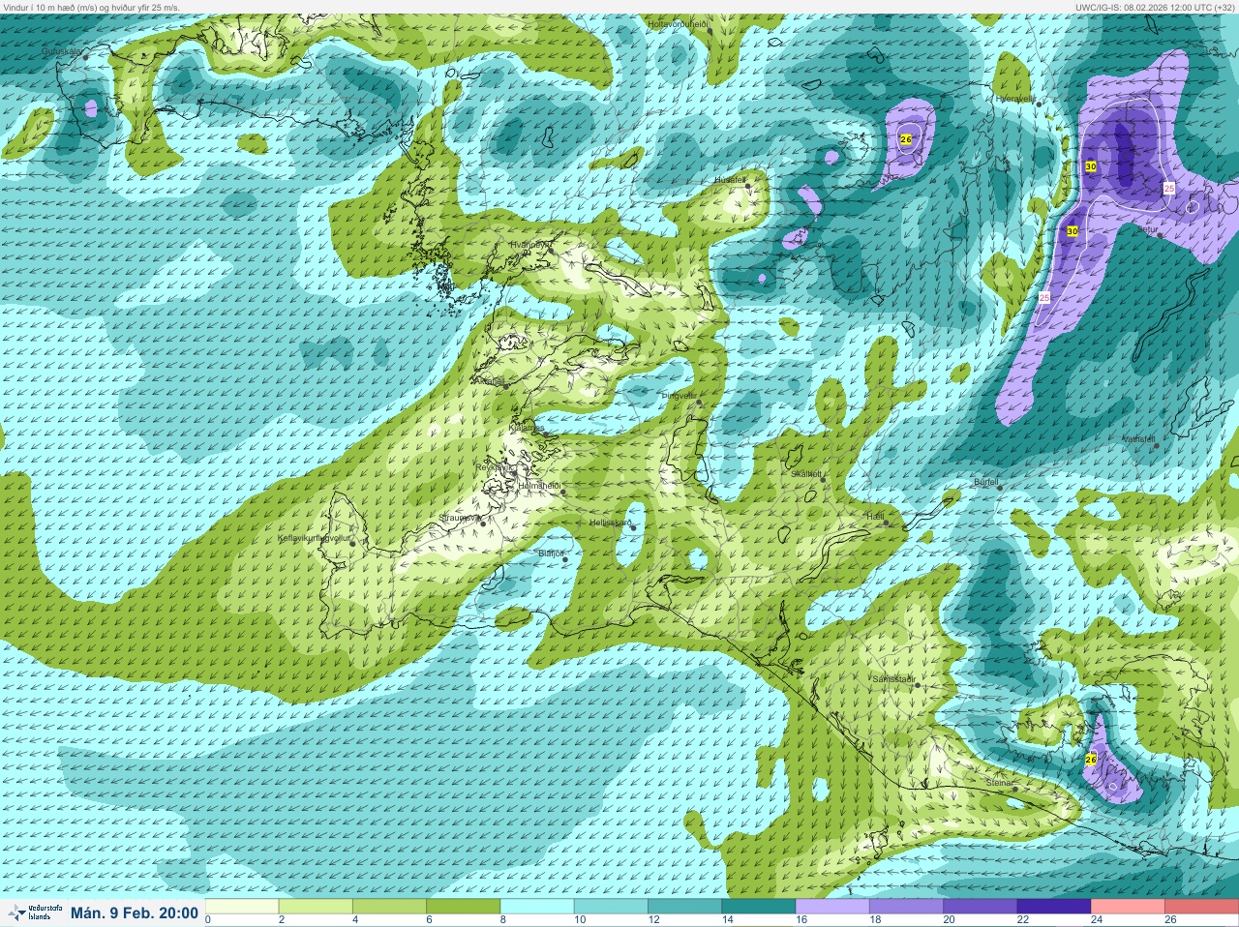Select the 0–2 m/s pale legend color
Screen dimensions: 1239x927
(x=243, y=907)
